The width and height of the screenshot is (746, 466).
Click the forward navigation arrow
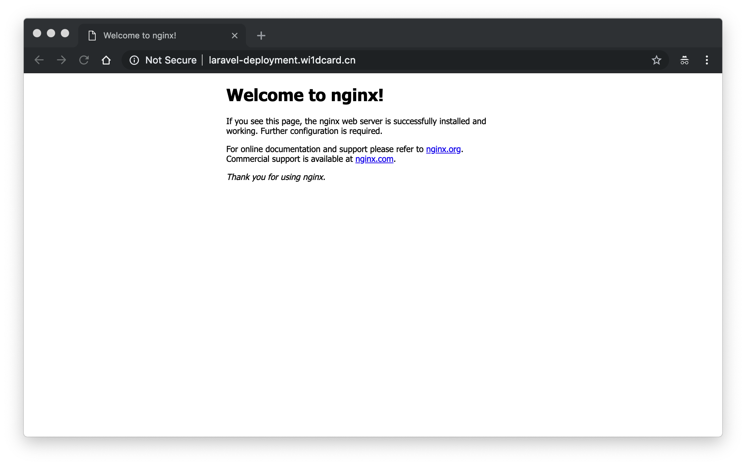click(x=61, y=60)
